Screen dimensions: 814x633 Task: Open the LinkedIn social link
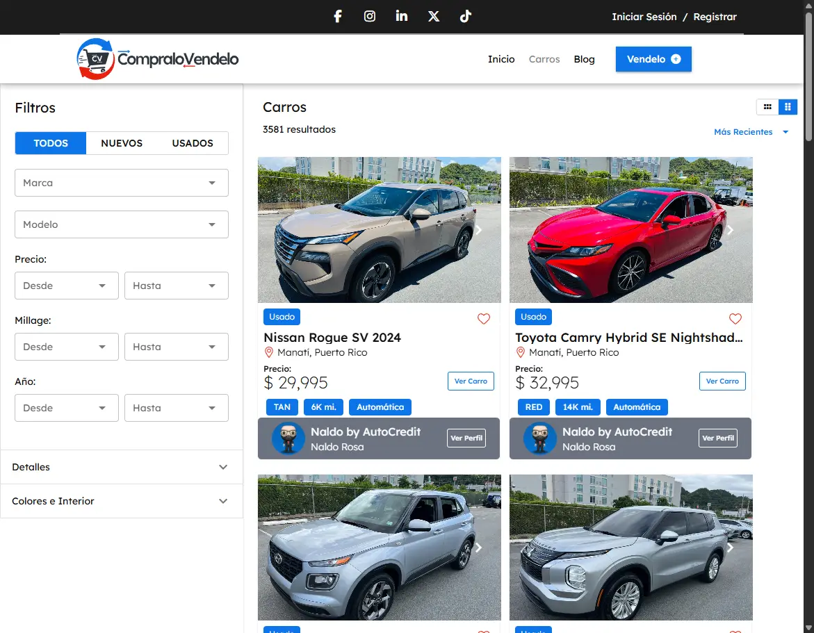click(x=402, y=16)
